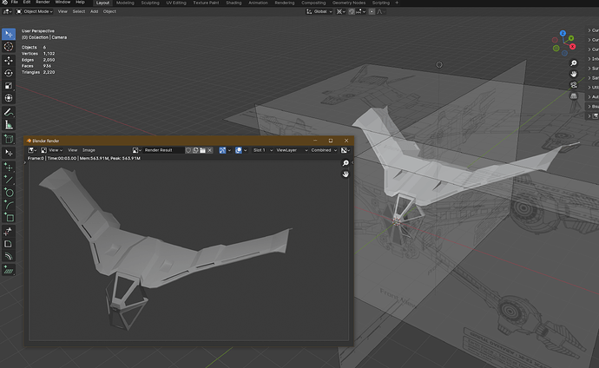Expand the Render window sidebar with its right edge arrow
The width and height of the screenshot is (599, 368).
pos(352,163)
